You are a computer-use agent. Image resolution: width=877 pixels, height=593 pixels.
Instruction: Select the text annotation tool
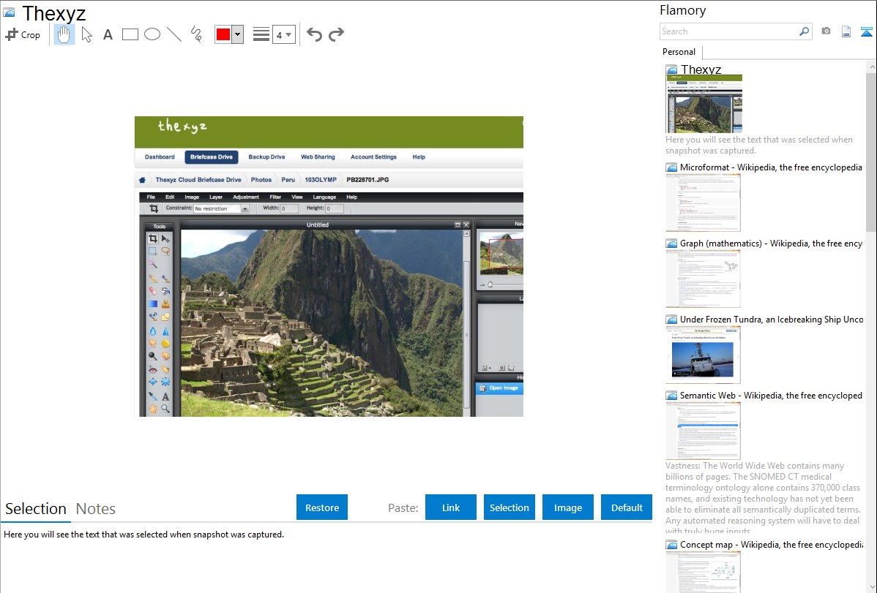coord(108,34)
